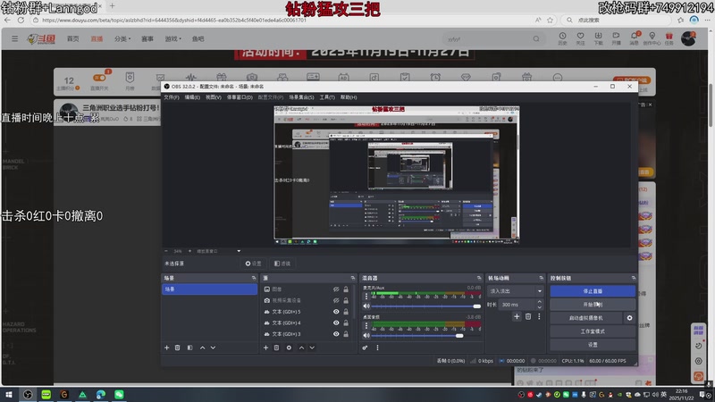The image size is (715, 402).
Task: Expand Douyu 分类 navigation dropdown
Action: [122, 38]
